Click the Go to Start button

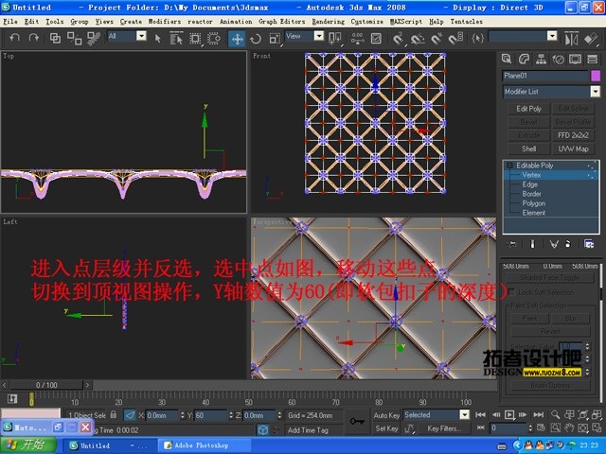coord(480,415)
